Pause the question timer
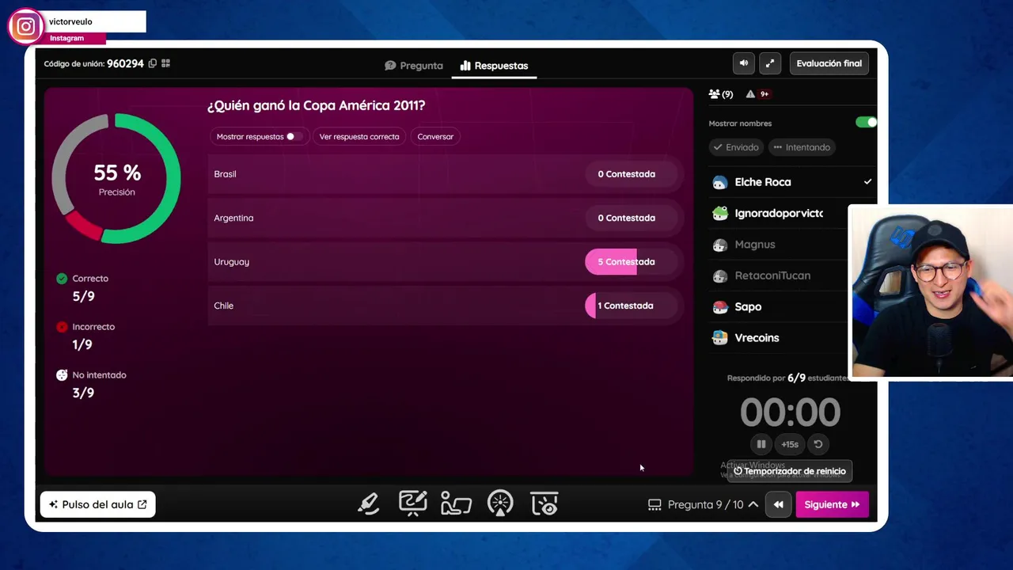Viewport: 1013px width, 570px height. 761,444
